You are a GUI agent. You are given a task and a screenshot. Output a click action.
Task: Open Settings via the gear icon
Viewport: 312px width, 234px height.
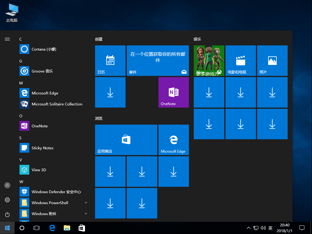(7, 200)
